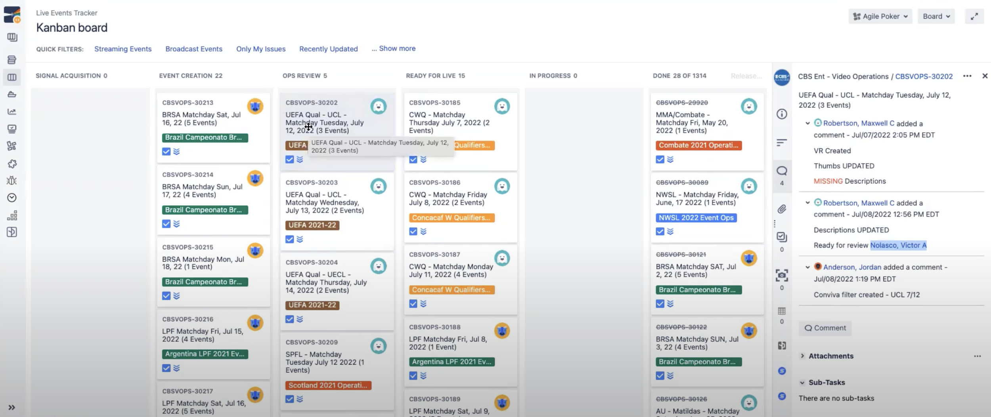Screen dimensions: 991x417
Task: Click assignee avatar on CBSVOPS-30213 card
Action: click(255, 106)
